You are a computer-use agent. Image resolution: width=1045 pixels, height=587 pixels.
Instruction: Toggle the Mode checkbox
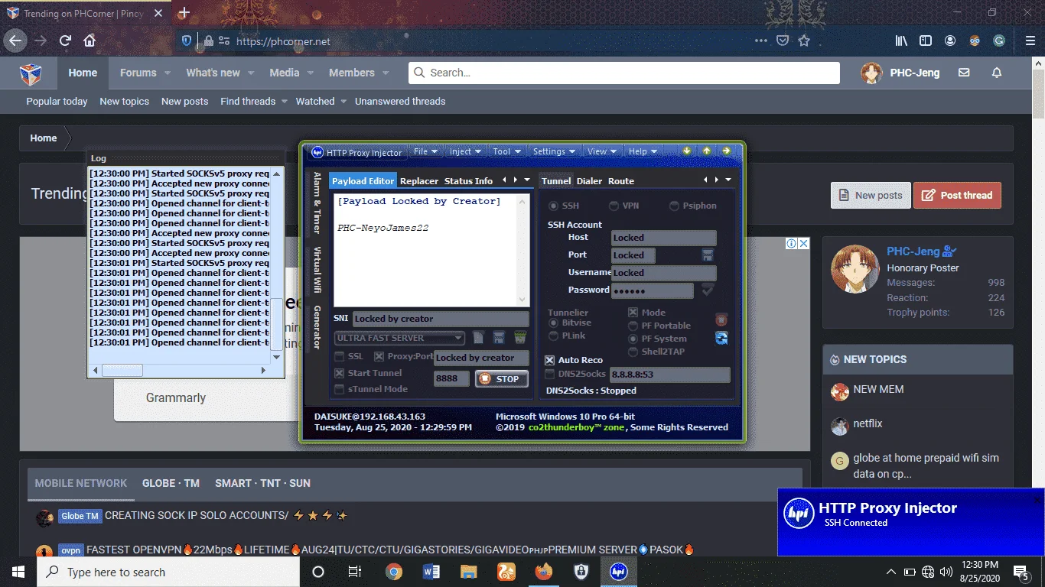pyautogui.click(x=633, y=313)
